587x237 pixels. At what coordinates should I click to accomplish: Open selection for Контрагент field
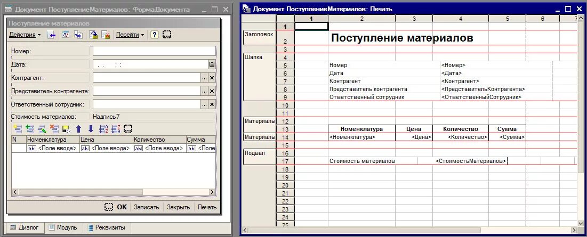204,78
